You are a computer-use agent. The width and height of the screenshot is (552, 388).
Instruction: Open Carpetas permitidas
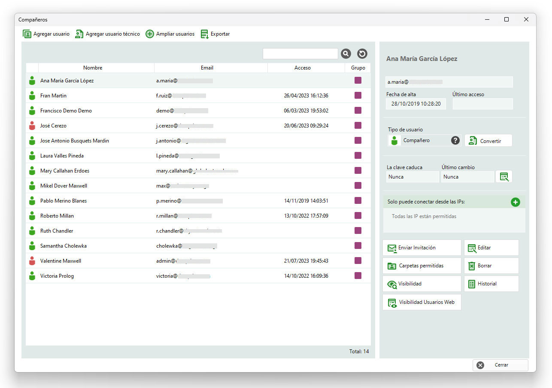click(x=422, y=266)
